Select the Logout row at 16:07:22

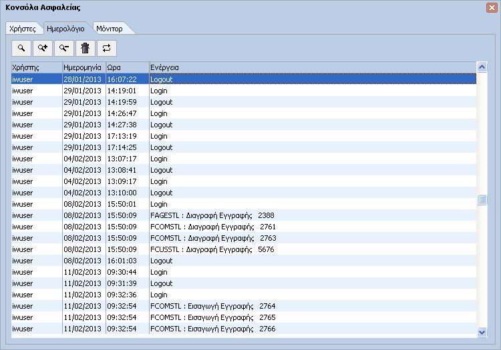pos(244,79)
